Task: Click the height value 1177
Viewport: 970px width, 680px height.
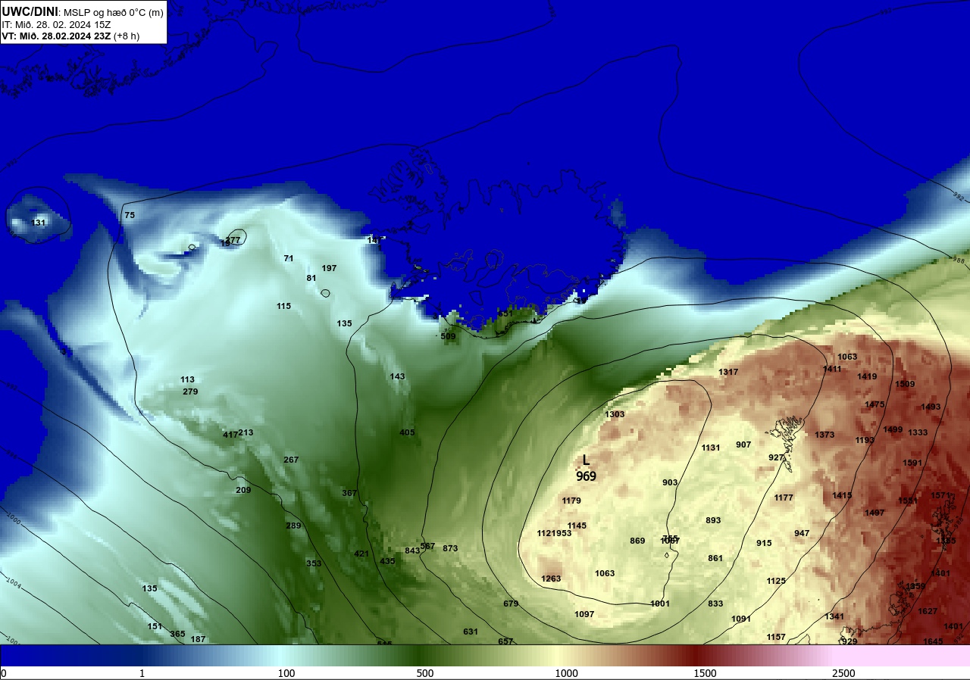Action: pyautogui.click(x=784, y=498)
